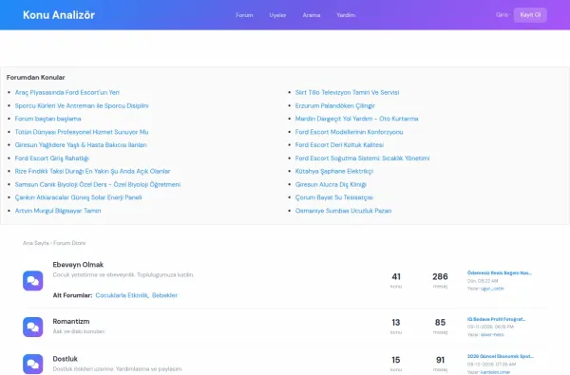Click the 91 mesaj count
This screenshot has width=570, height=375.
440,360
